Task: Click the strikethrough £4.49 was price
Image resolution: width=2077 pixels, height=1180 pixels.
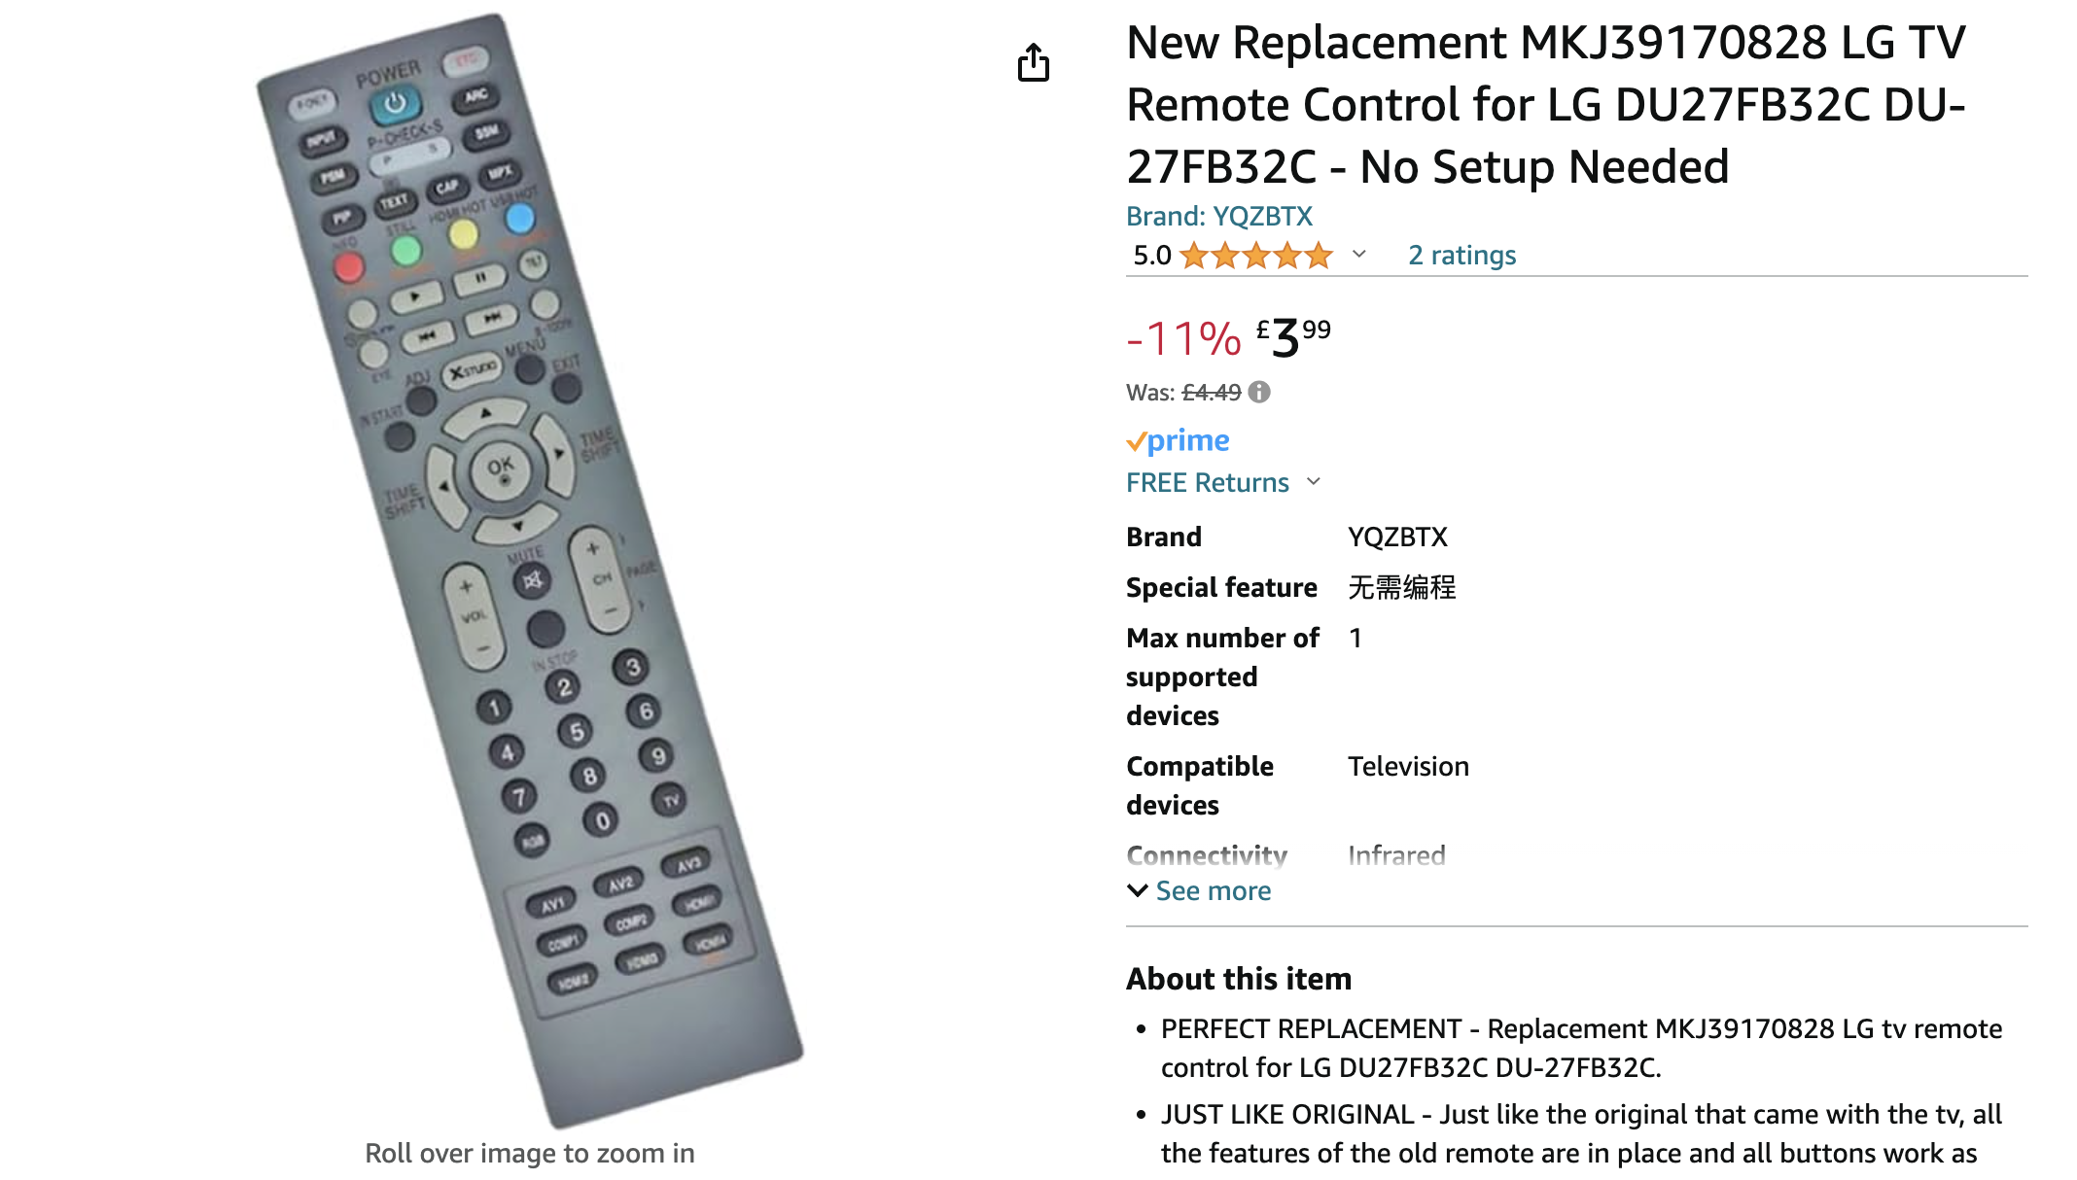Action: (1212, 393)
